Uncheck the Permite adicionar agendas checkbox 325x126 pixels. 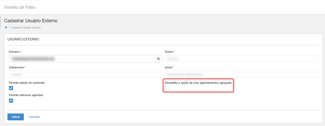tap(11, 100)
